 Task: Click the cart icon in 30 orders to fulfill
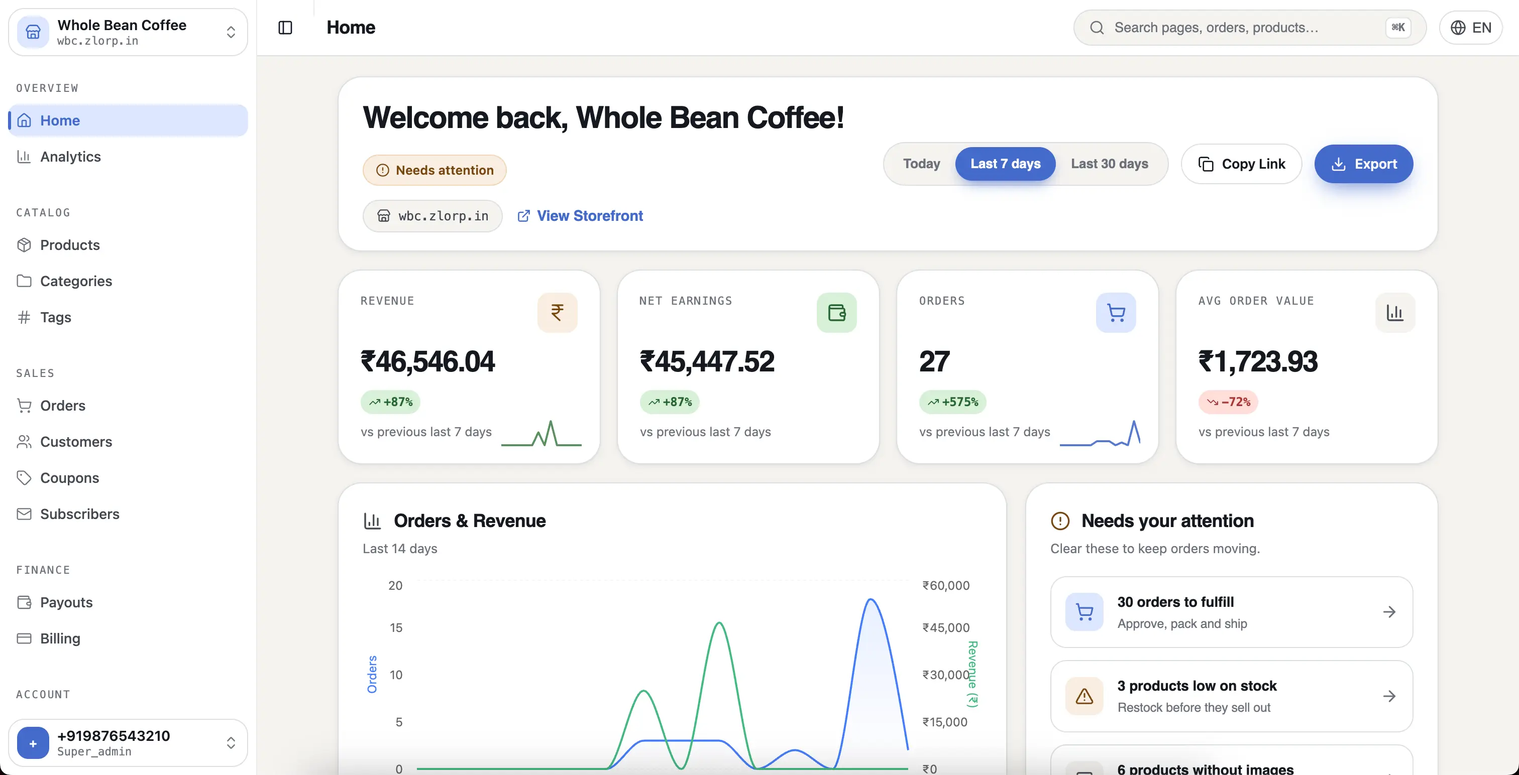(1084, 612)
